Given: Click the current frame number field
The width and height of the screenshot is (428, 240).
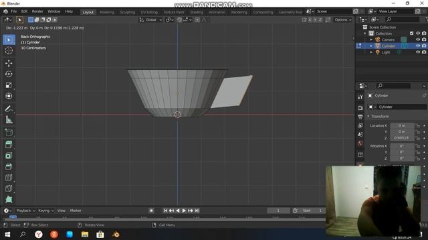Looking at the screenshot, I should tap(278, 211).
